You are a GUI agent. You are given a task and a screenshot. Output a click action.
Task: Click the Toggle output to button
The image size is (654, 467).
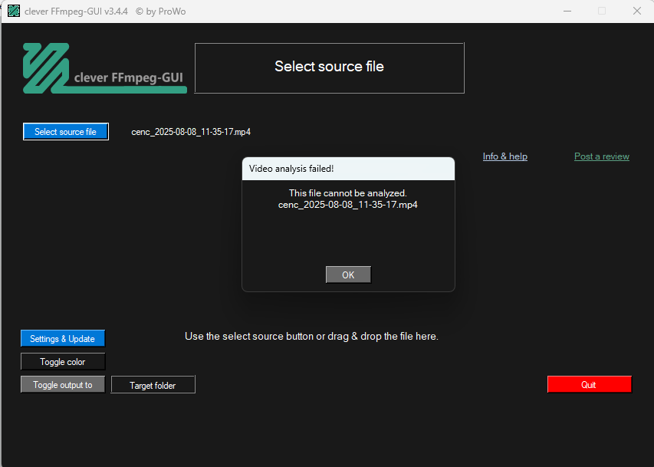point(63,385)
